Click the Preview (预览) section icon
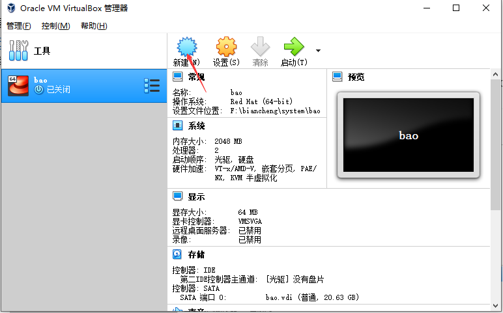Viewport: 503px width, 313px height. [337, 77]
